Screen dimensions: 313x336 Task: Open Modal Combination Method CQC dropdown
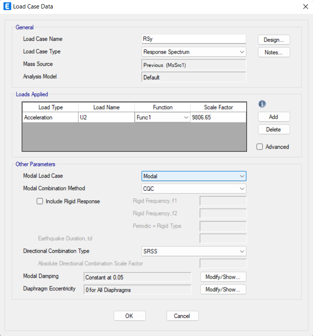pos(194,189)
